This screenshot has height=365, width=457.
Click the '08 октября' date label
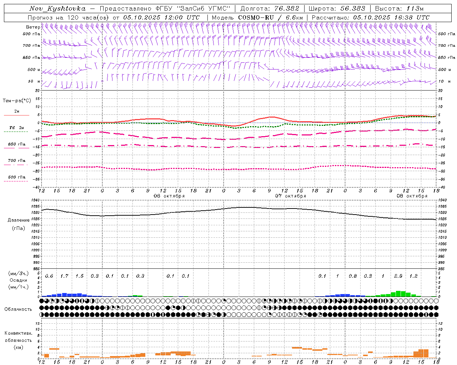[x=412, y=196]
